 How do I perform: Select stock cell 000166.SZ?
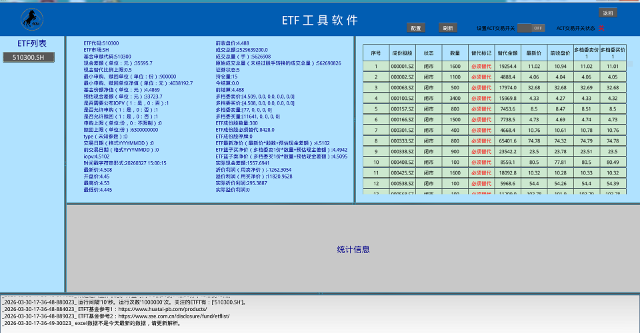pyautogui.click(x=403, y=120)
